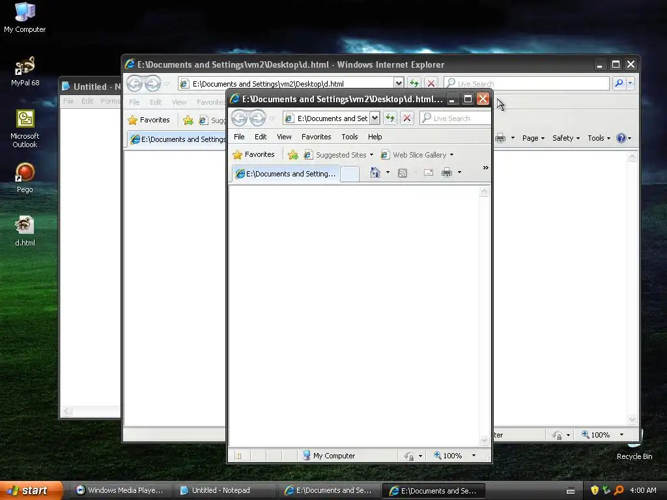This screenshot has height=500, width=667.
Task: Open Edit menu in front IE window
Action: tap(261, 137)
